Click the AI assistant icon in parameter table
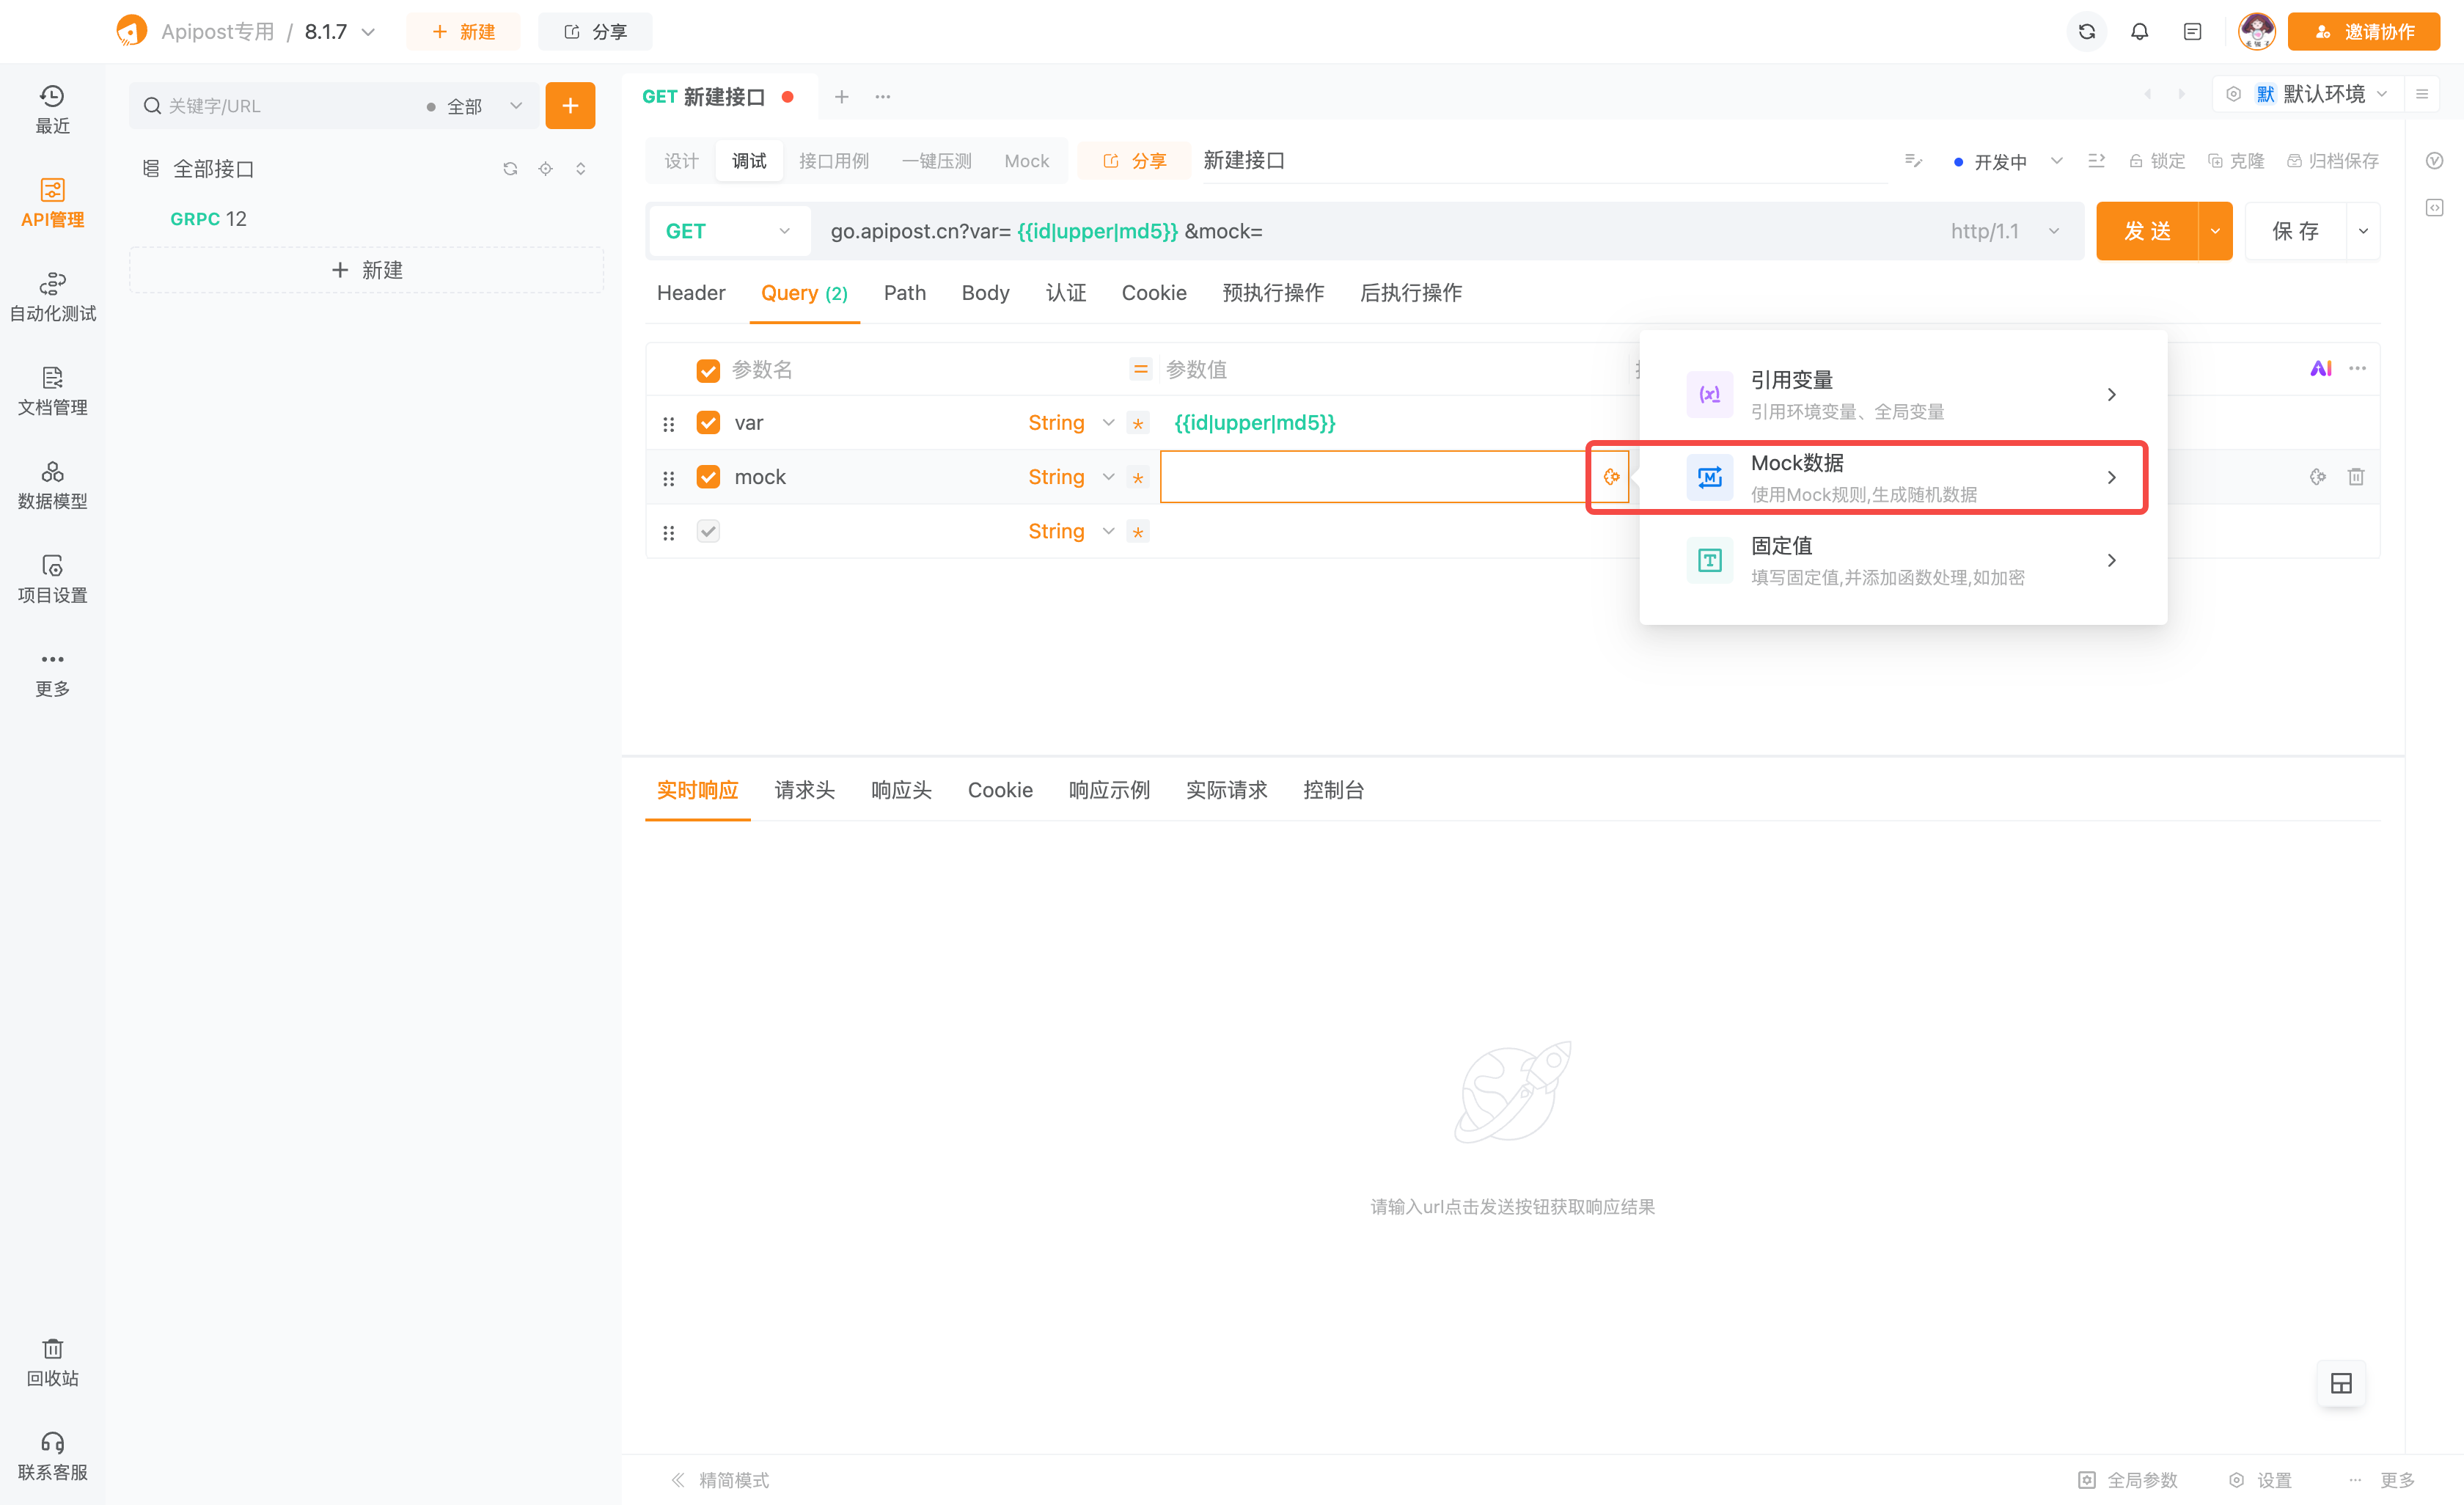Viewport: 2464px width, 1505px height. [x=2321, y=369]
